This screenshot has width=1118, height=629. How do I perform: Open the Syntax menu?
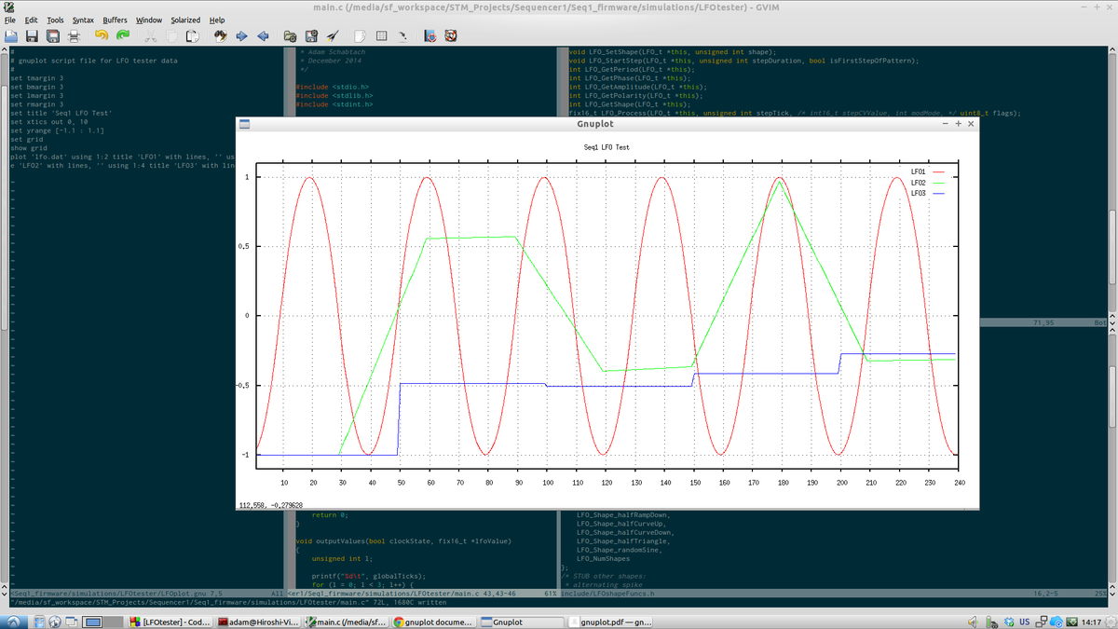[83, 20]
